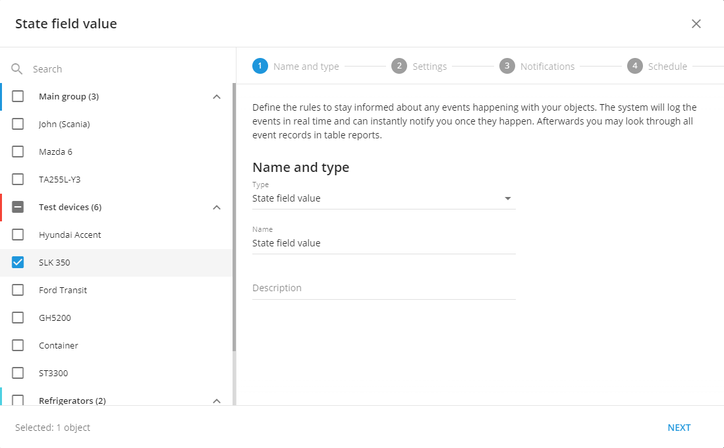Click the SLK 350 row label
724x448 pixels.
55,263
